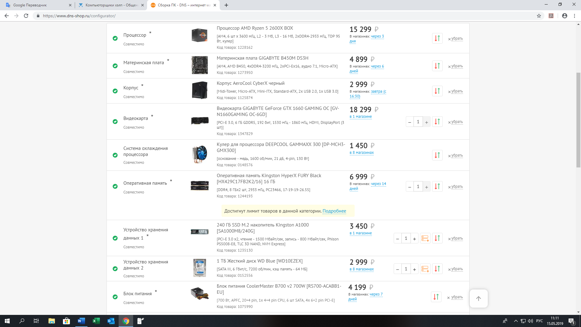Screen dimensions: 581x327
Task: Go back to previous page
Action: point(7,16)
